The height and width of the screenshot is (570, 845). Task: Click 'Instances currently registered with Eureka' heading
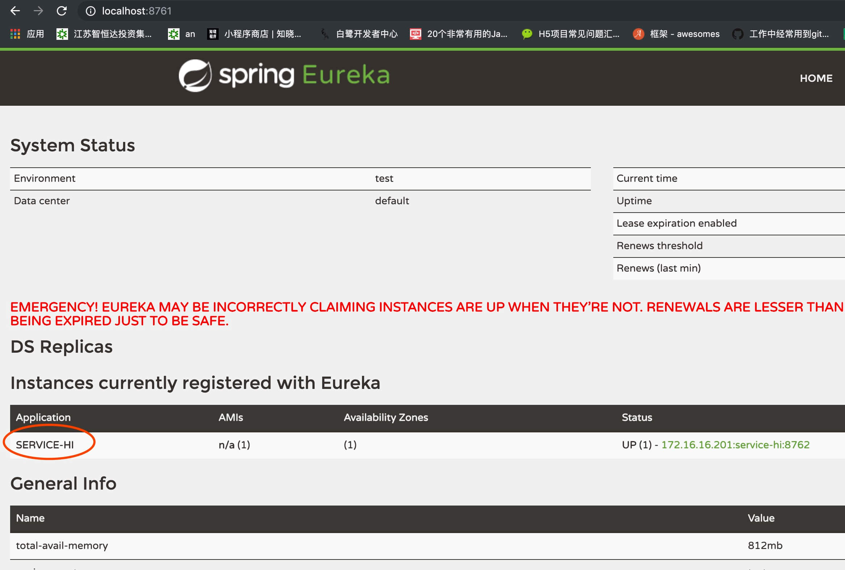pos(195,383)
